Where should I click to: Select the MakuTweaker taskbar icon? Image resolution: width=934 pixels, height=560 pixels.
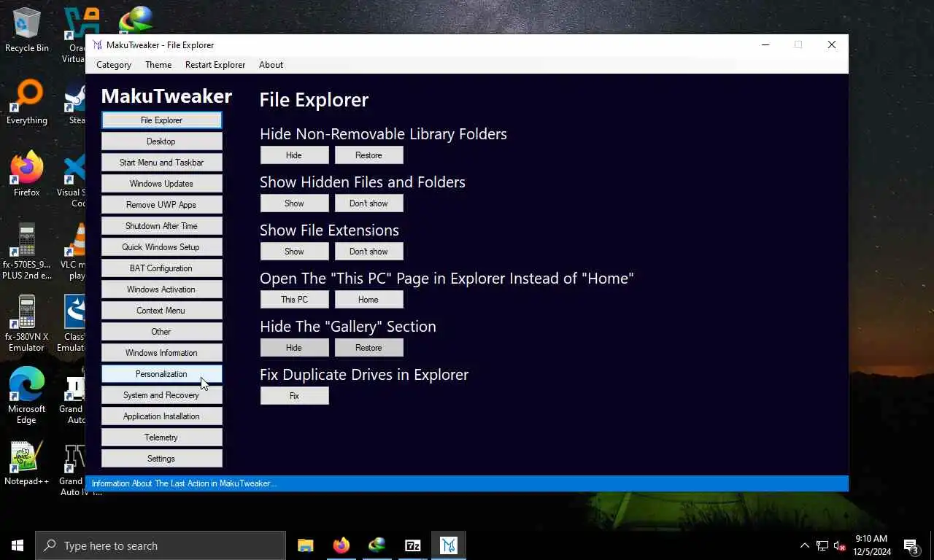[x=448, y=545]
